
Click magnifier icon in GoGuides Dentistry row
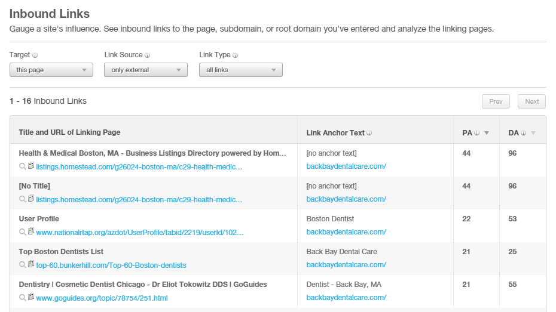pos(22,298)
